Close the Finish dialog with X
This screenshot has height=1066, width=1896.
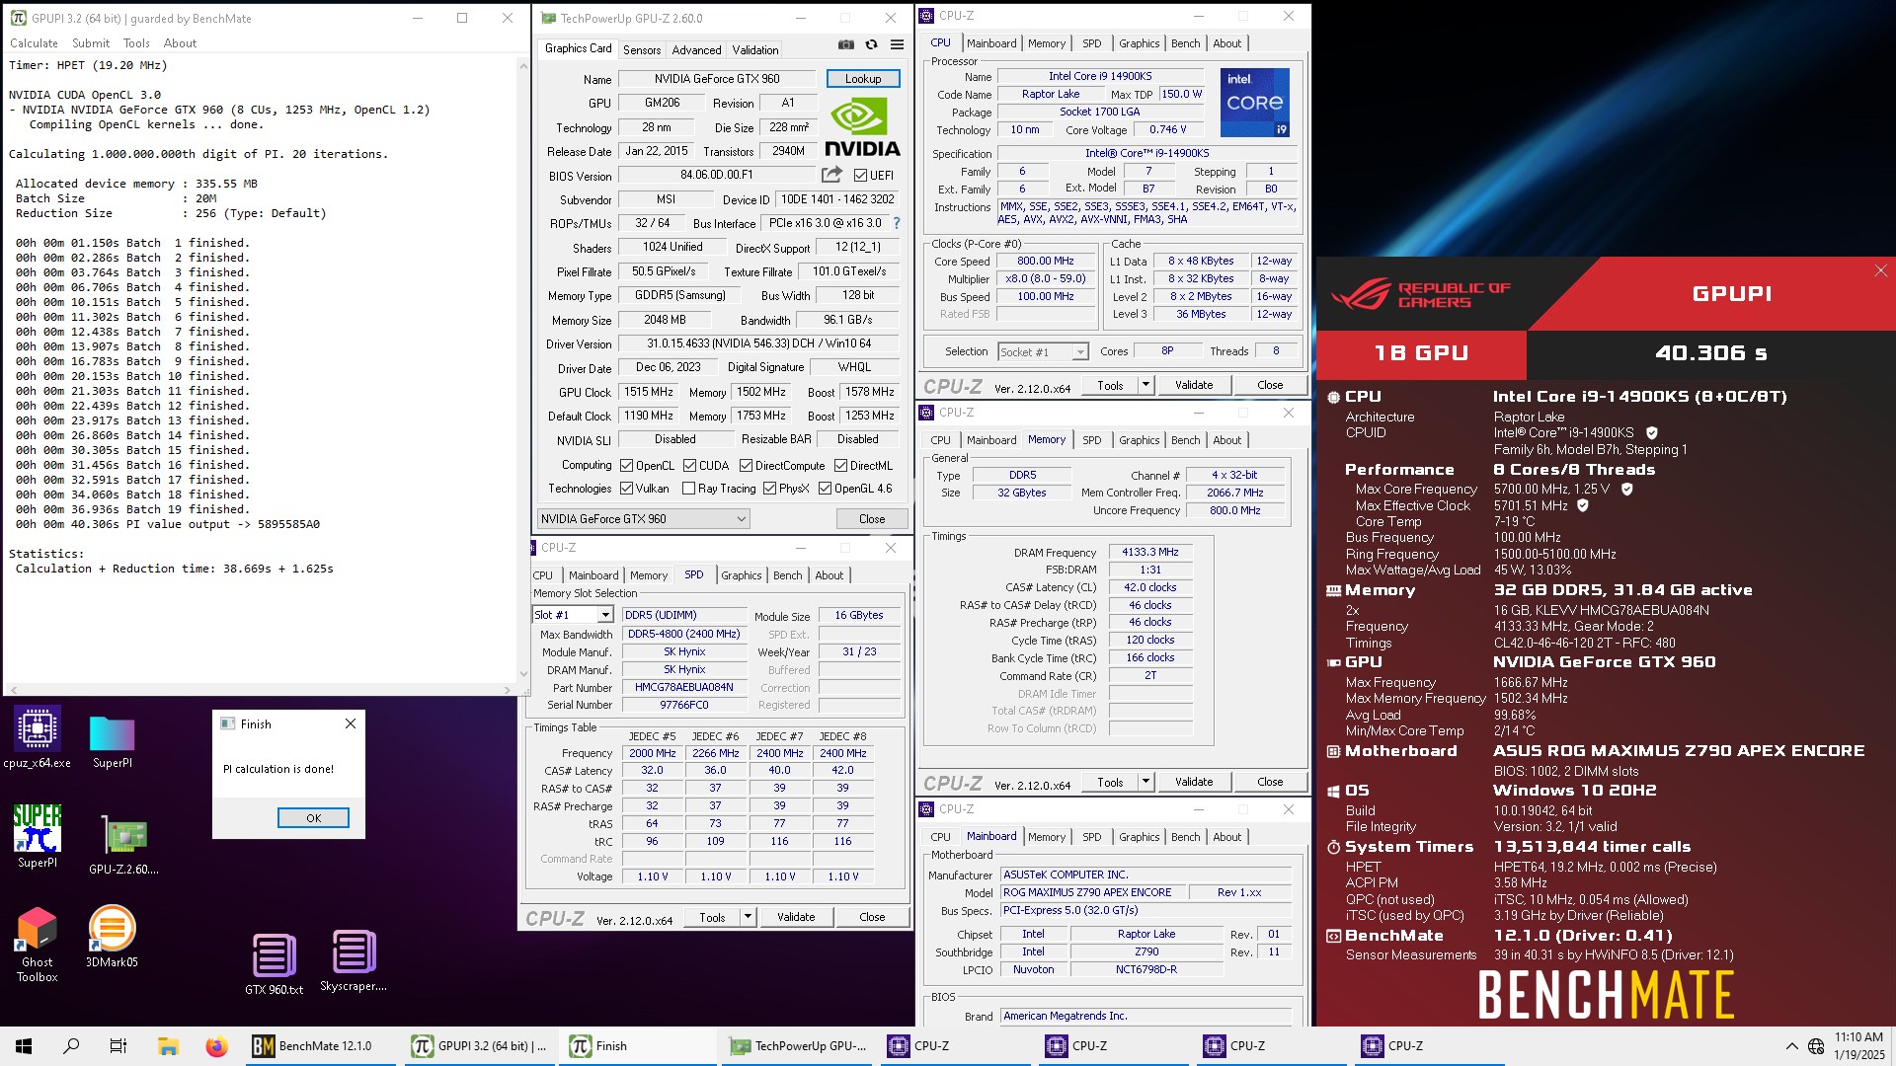(350, 723)
